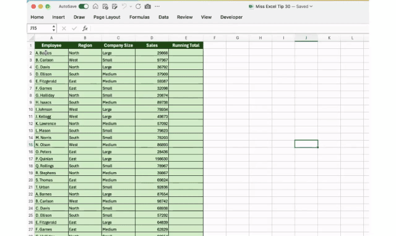Click inside the formula bar input
This screenshot has width=396, height=236.
tap(230, 28)
